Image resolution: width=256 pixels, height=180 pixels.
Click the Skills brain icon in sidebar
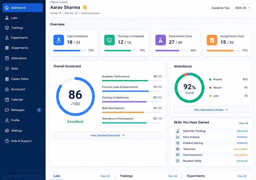pyautogui.click(x=7, y=68)
